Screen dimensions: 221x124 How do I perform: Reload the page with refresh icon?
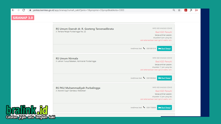[24, 10]
